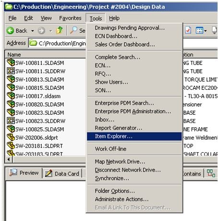Viewport: 218px width, 221px height.
Task: Click the Up folder icon in toolbar
Action: (60, 30)
